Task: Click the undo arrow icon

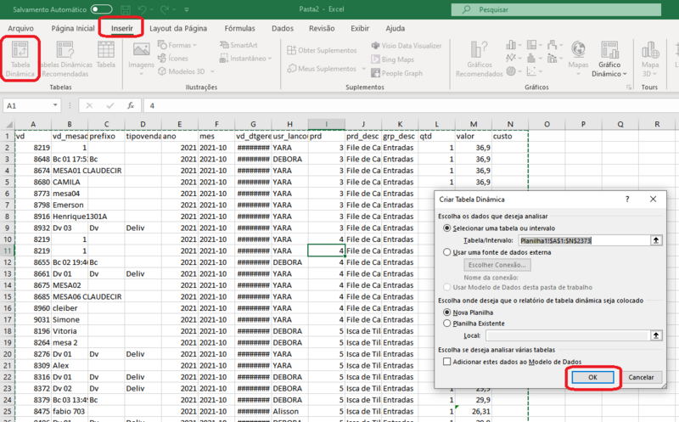Action: [x=142, y=9]
